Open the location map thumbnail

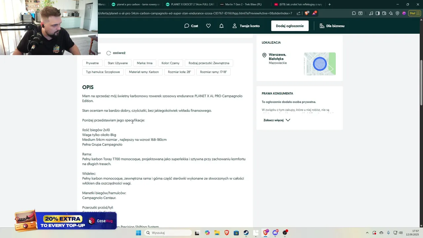coord(320,64)
